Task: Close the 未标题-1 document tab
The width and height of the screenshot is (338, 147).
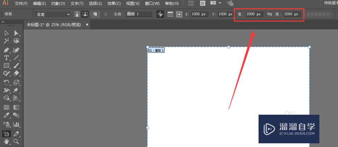Action: 87,25
